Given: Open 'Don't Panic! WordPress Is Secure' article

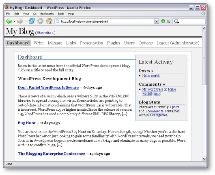Looking at the screenshot, I should coord(48,87).
